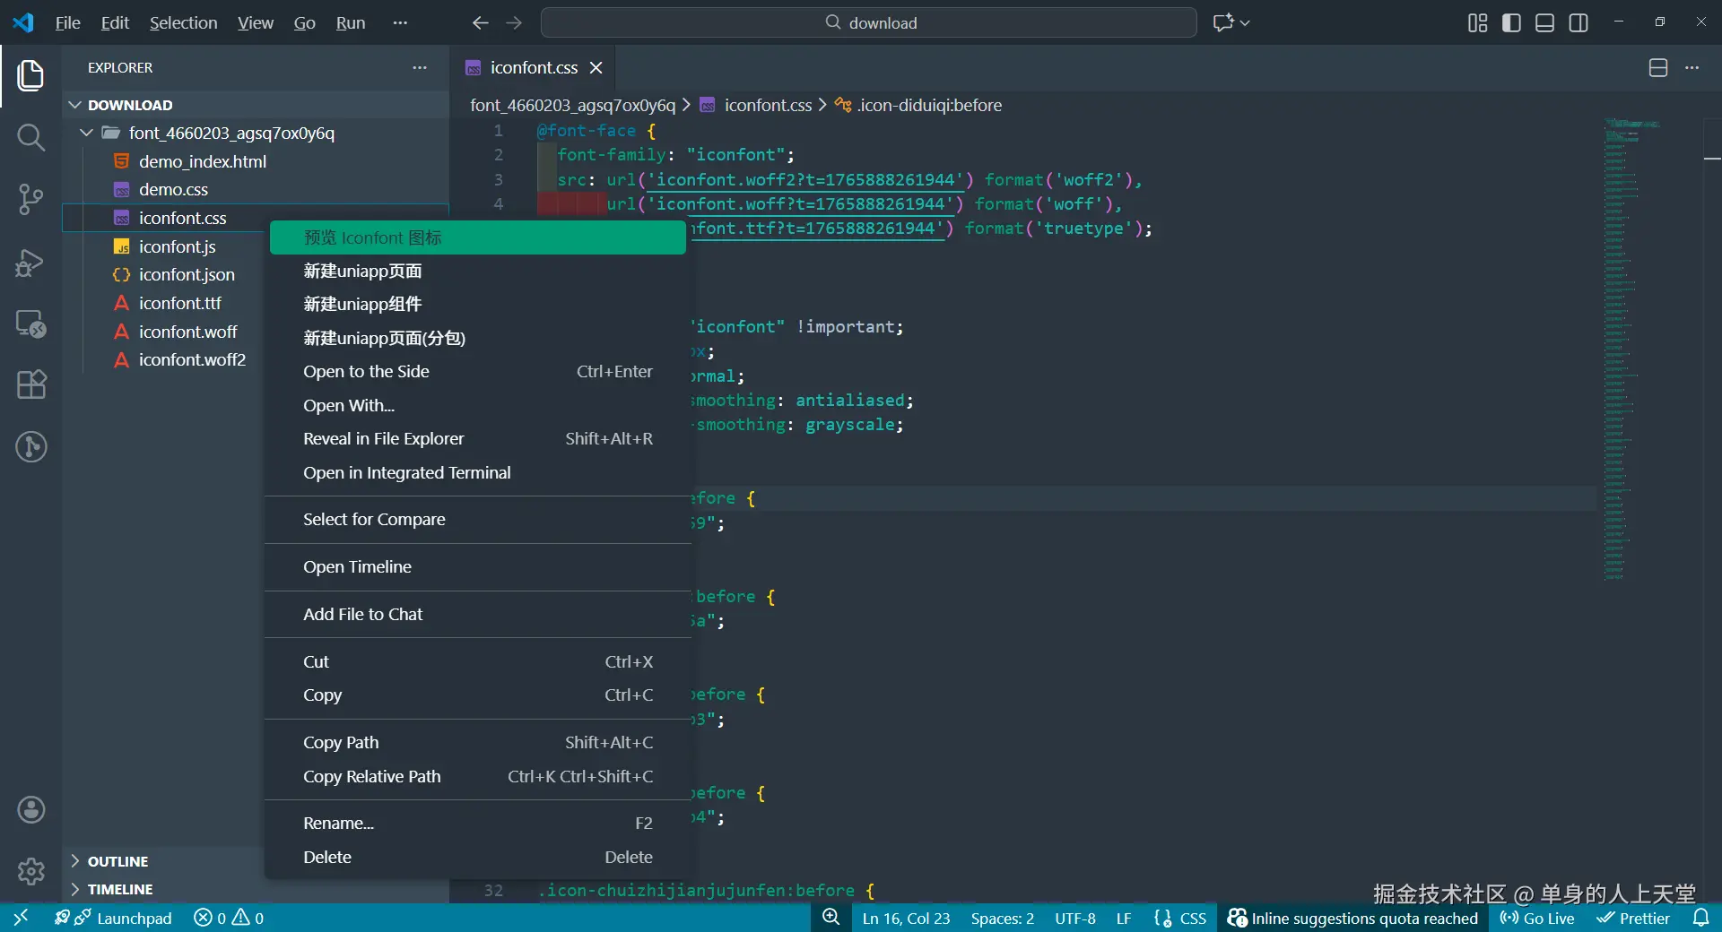Open the Manage gear settings icon
The width and height of the screenshot is (1722, 932).
click(30, 870)
